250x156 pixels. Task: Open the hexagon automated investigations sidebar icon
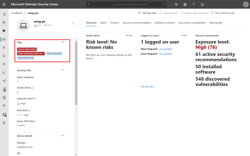4,56
